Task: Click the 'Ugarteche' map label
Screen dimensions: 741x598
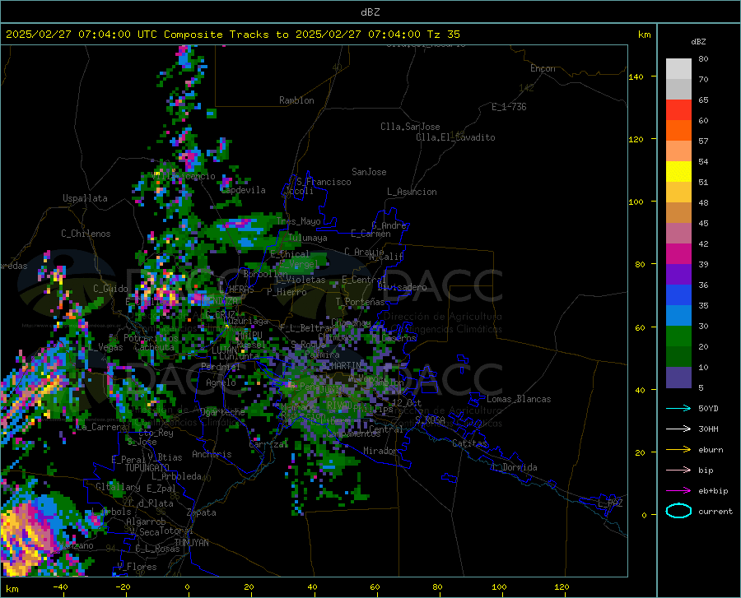Action: tap(222, 412)
